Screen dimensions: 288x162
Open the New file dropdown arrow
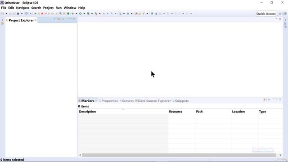[6, 13]
